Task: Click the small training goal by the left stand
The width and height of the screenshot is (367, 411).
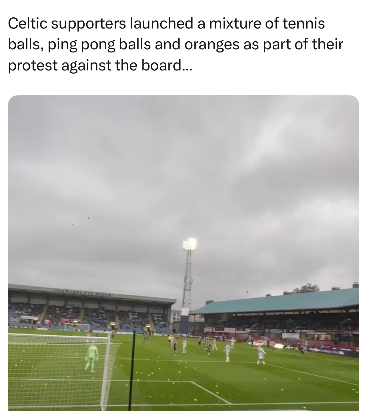Action: click(x=77, y=327)
